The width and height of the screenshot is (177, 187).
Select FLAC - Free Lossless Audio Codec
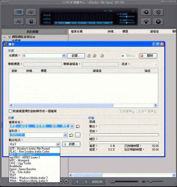point(35,151)
